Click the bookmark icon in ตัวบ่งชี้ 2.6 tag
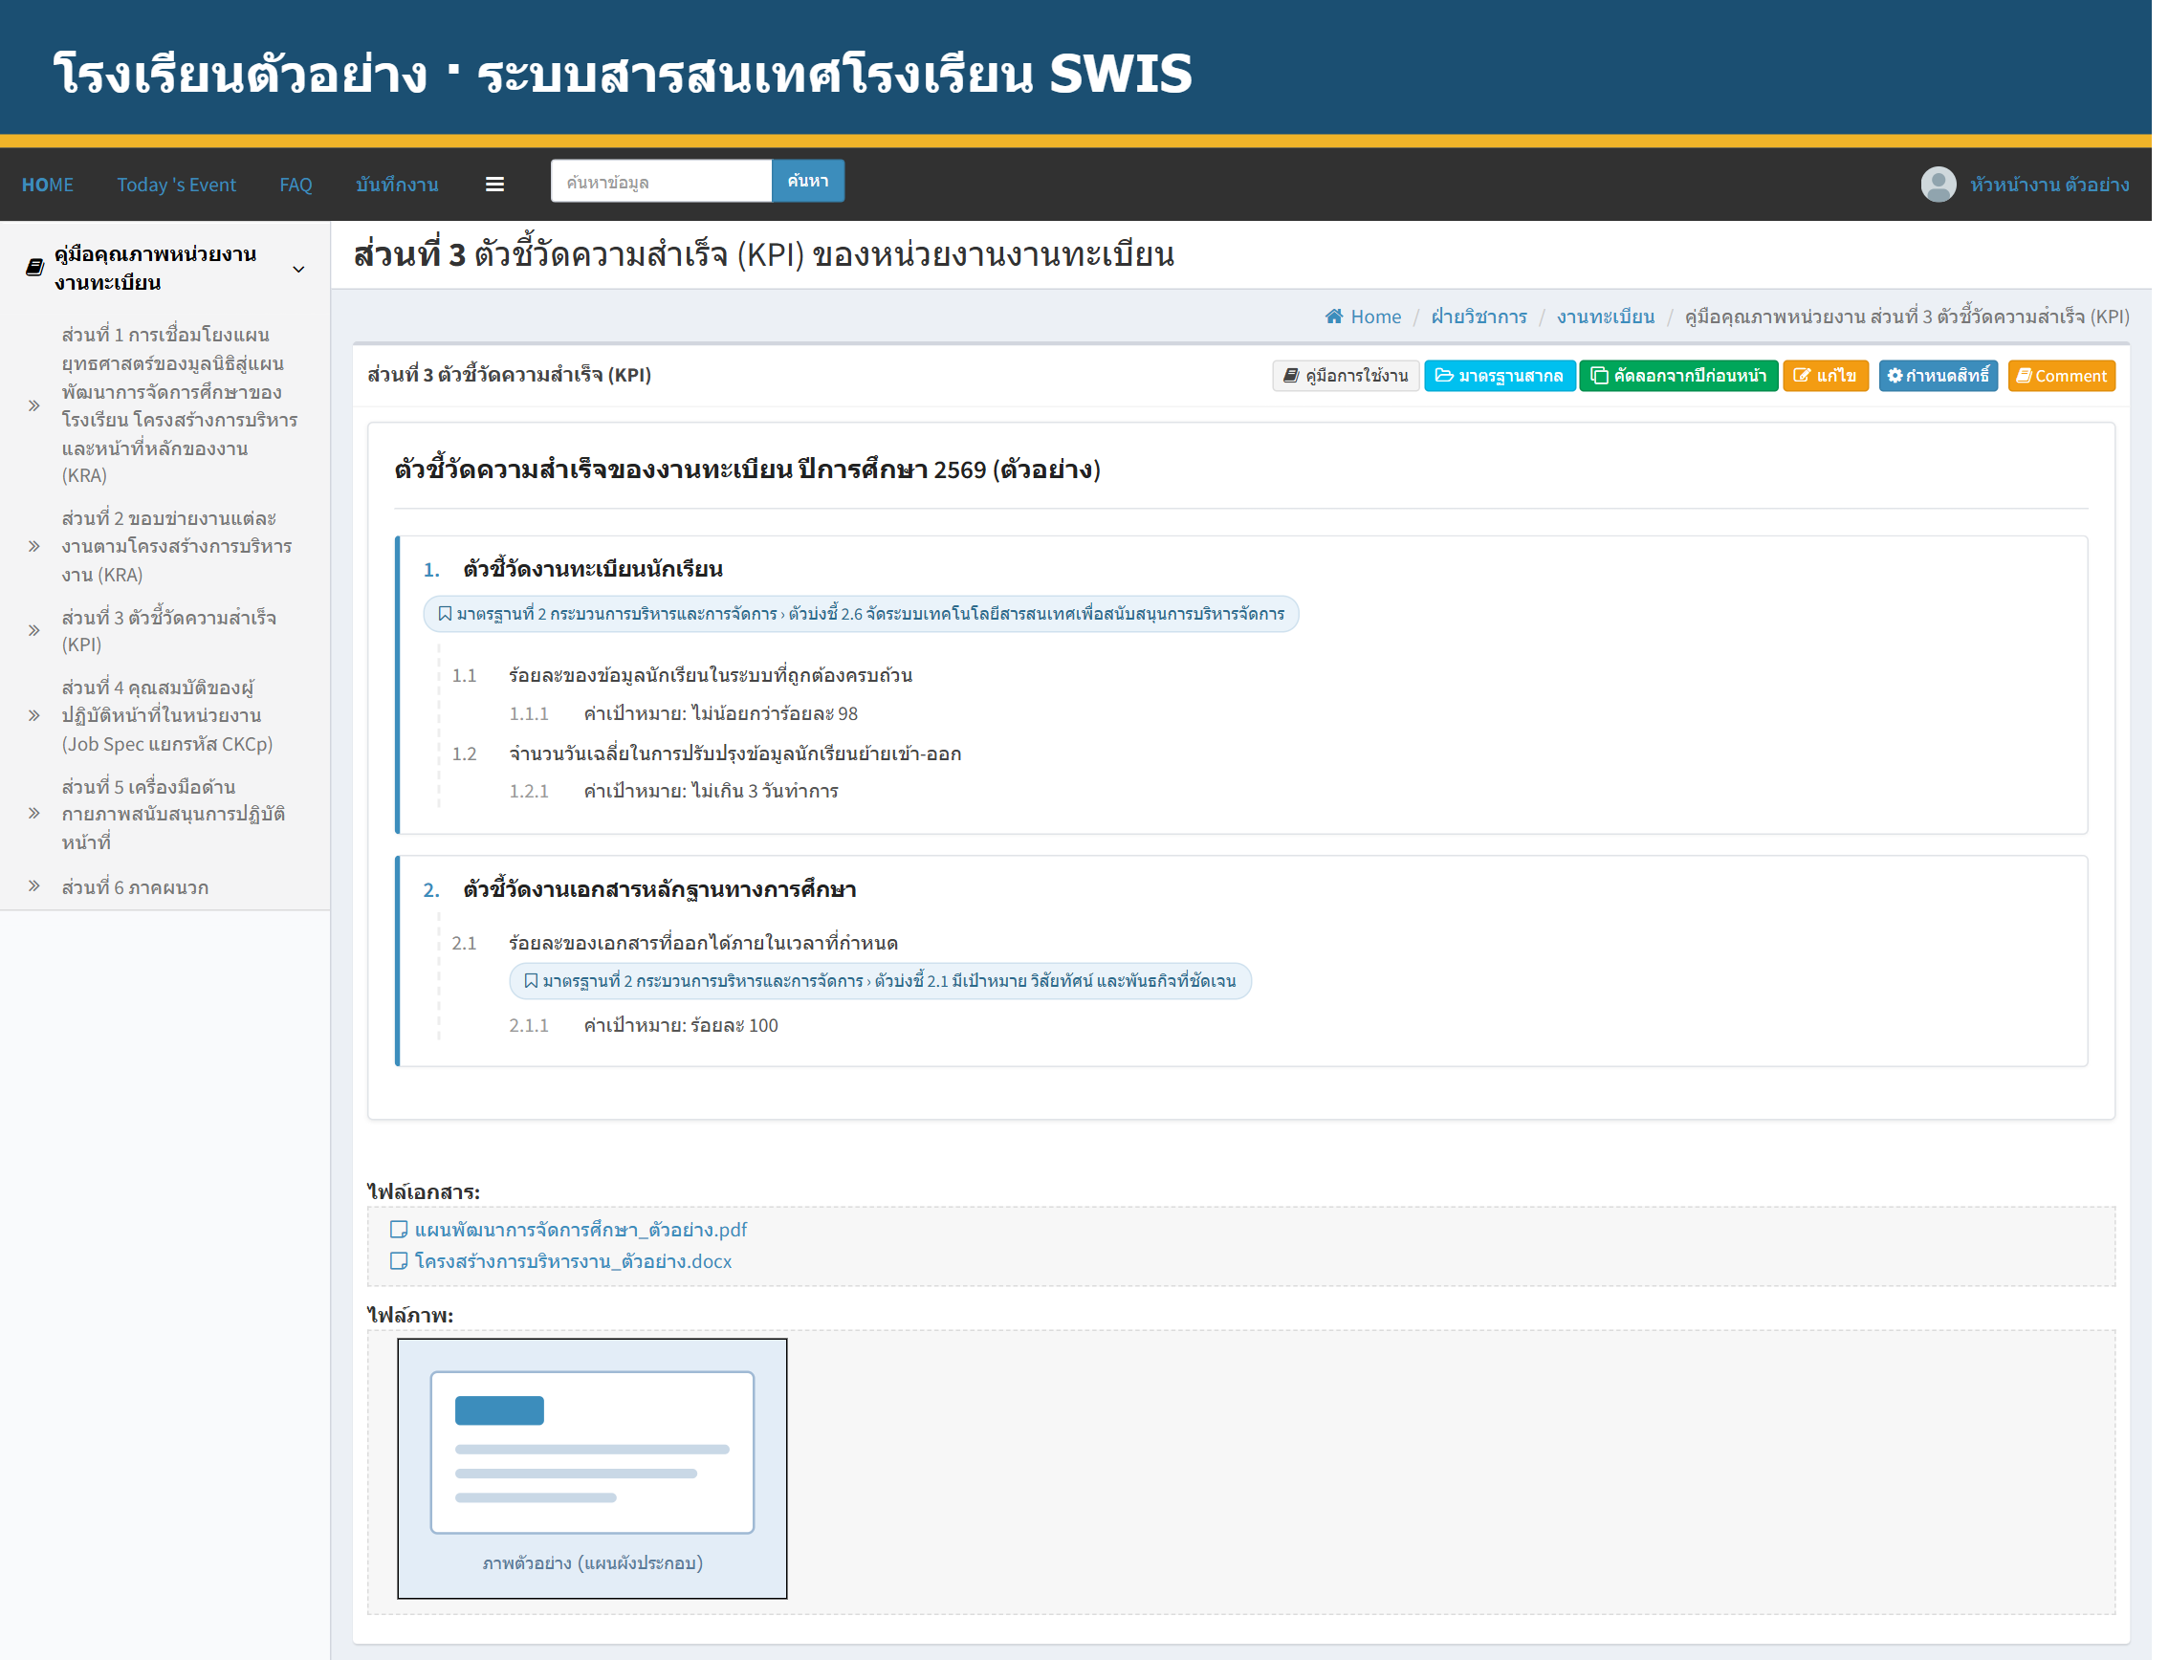The image size is (2169, 1660). 445,614
